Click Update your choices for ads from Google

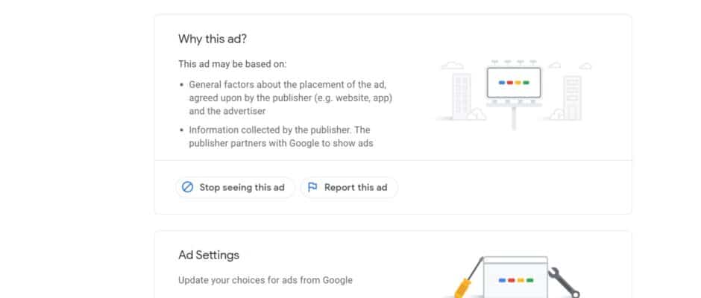265,280
